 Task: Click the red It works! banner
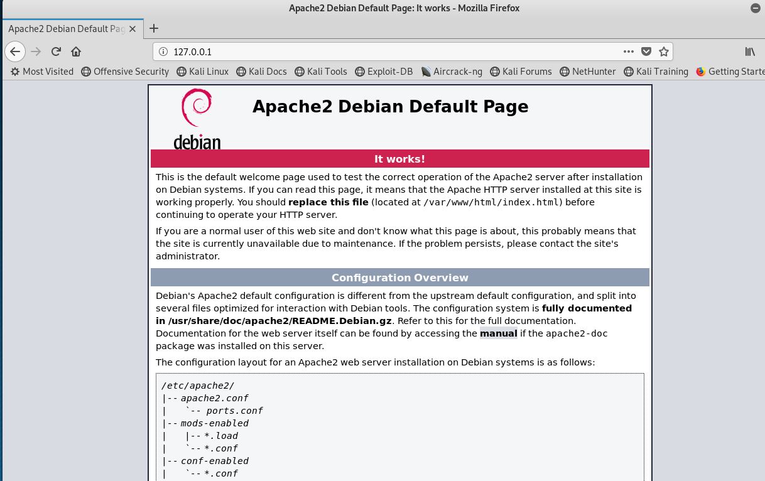tap(400, 159)
